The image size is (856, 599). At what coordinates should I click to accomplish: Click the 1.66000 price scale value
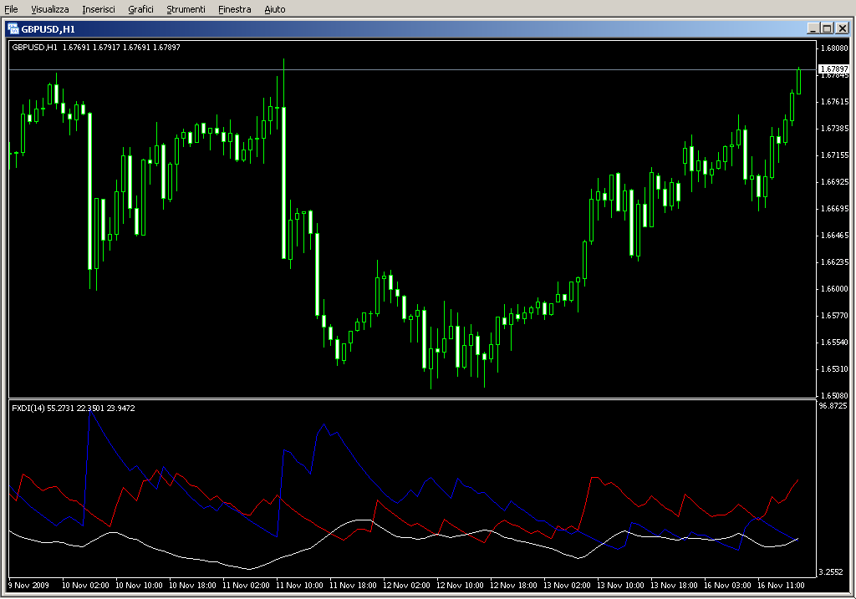[x=835, y=288]
